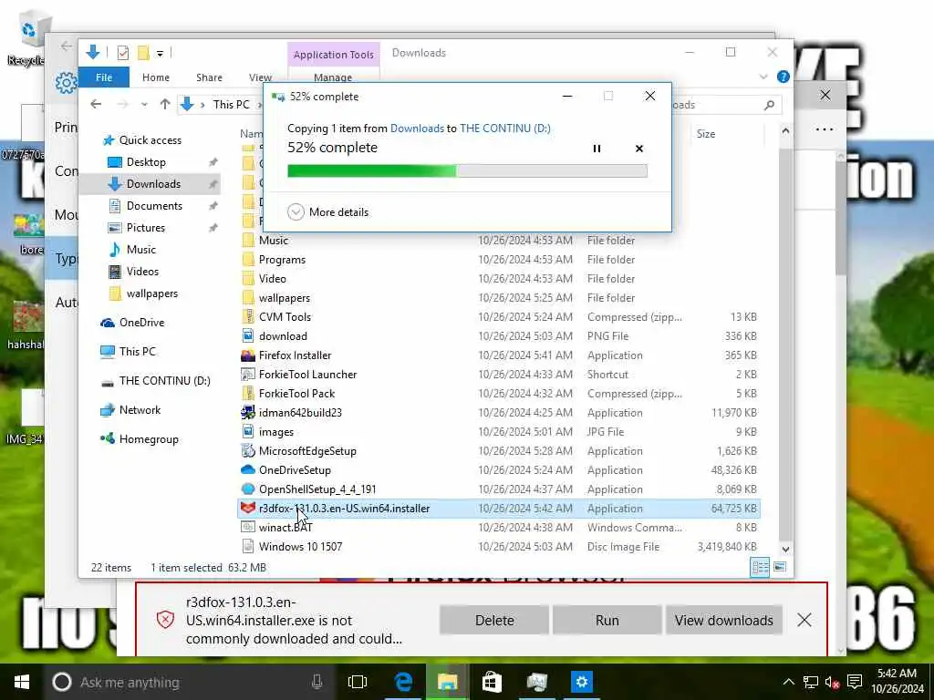Click Run in download warning bar
Image resolution: width=934 pixels, height=700 pixels.
[607, 620]
